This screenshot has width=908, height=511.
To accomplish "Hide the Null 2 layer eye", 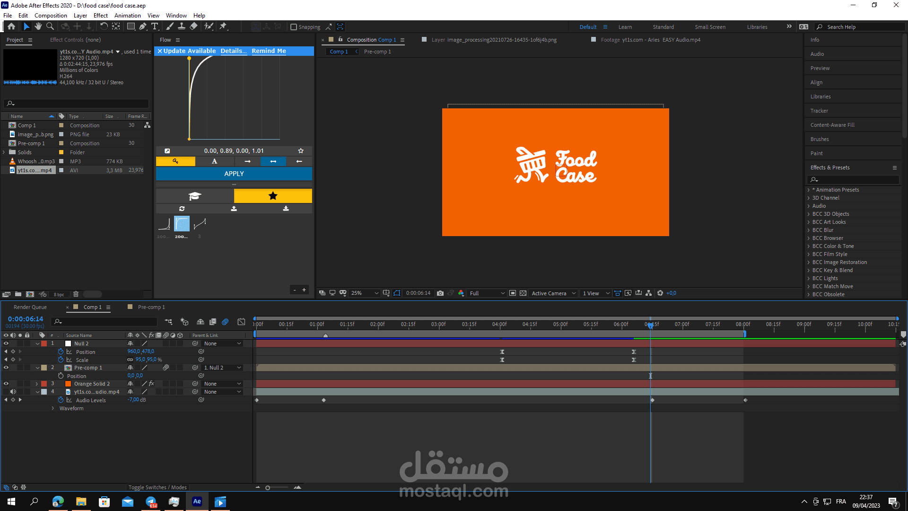I will coord(6,344).
